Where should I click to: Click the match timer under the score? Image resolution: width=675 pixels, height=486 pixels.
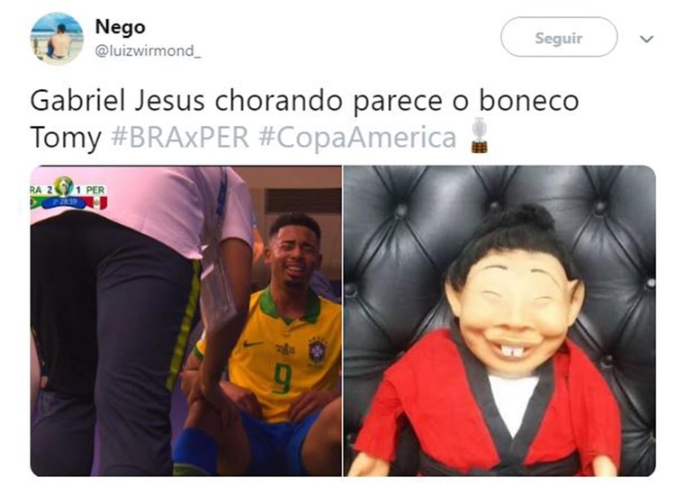point(66,202)
